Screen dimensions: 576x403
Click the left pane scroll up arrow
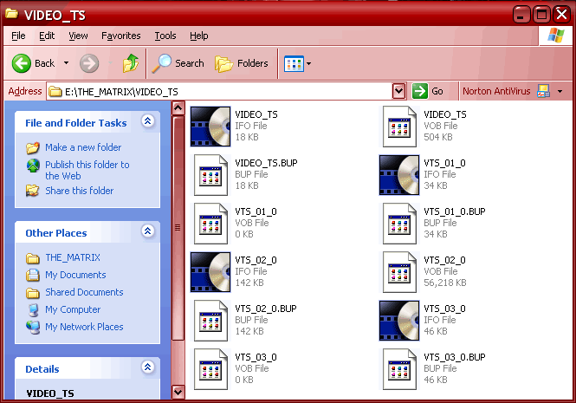178,108
